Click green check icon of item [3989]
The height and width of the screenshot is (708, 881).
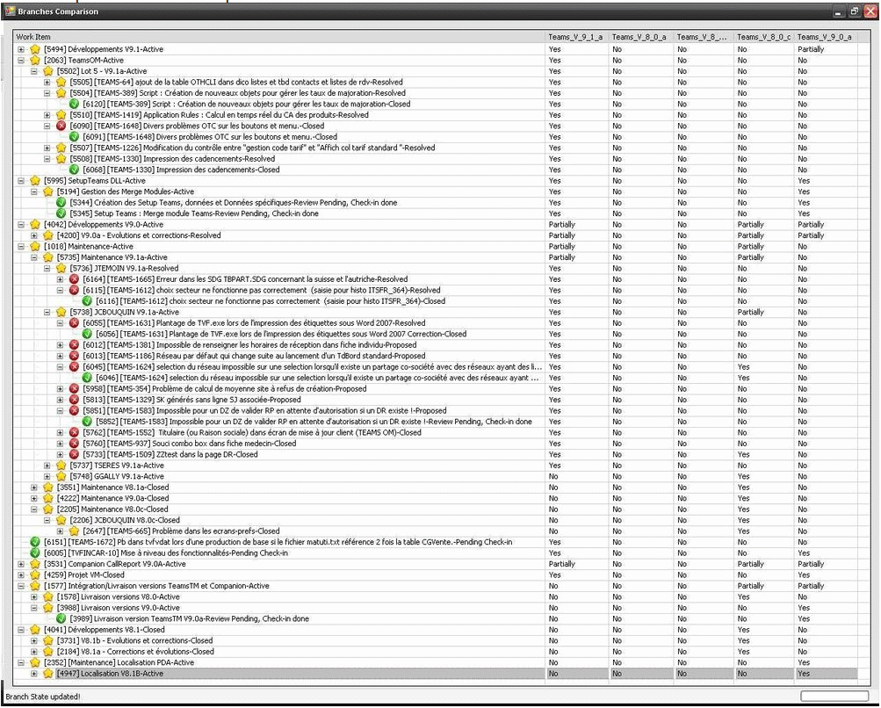click(x=61, y=619)
